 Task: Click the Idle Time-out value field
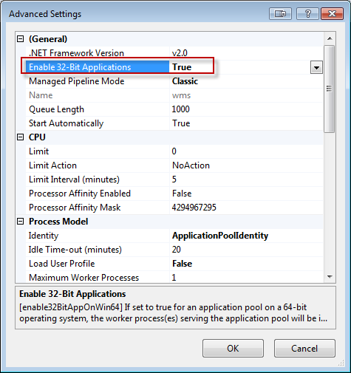(x=246, y=250)
